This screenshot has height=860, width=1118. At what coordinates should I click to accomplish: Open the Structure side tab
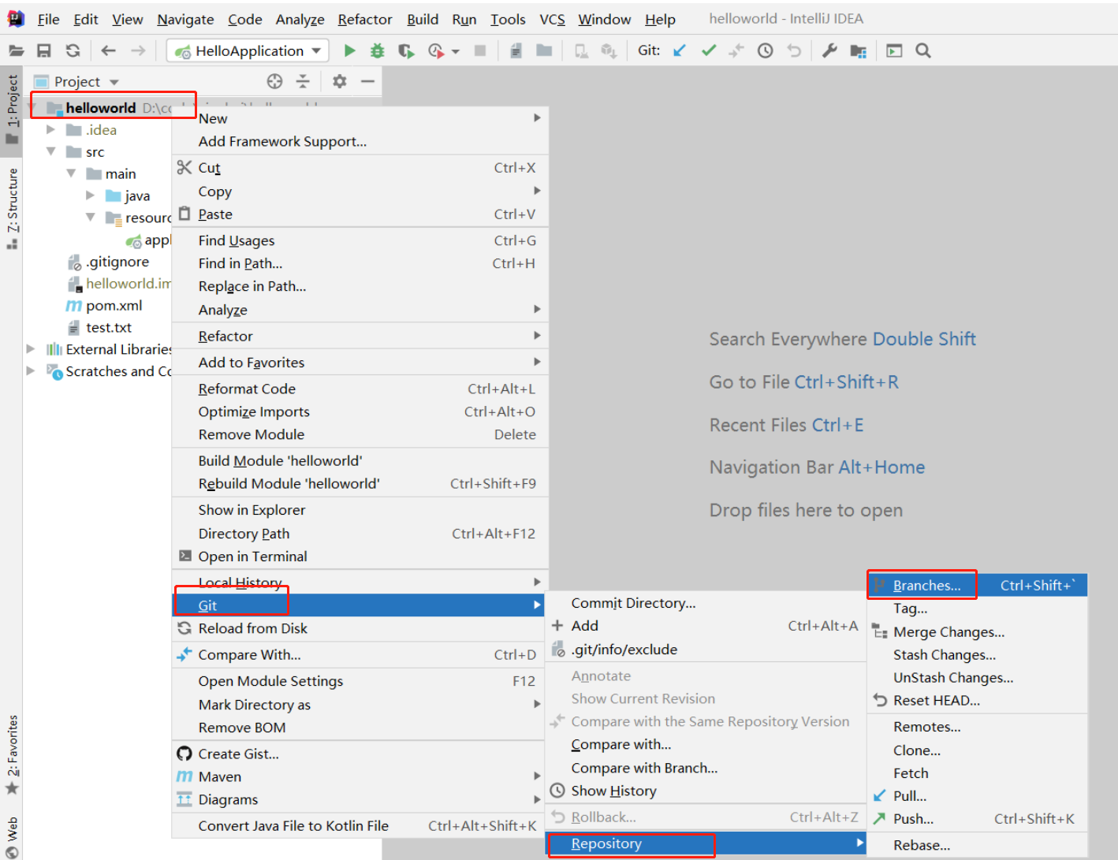click(x=12, y=208)
